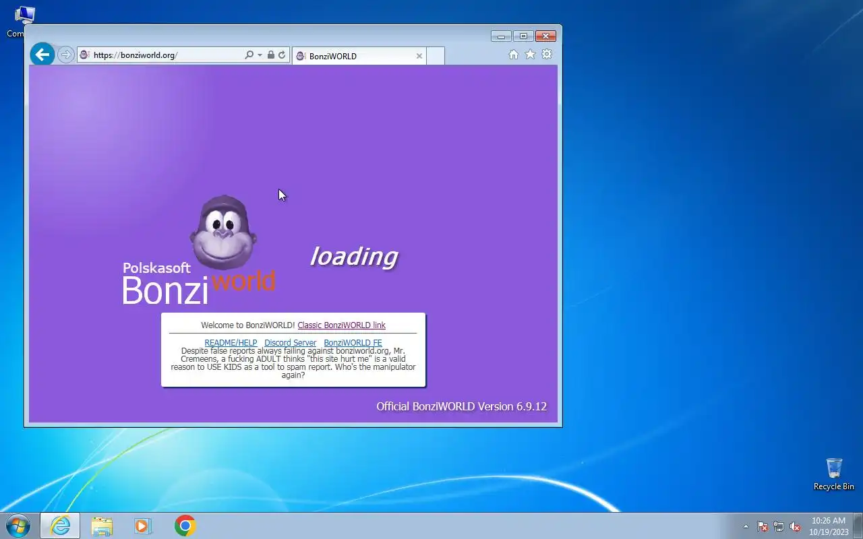This screenshot has height=539, width=863.
Task: Click the site favicon in address bar
Action: pyautogui.click(x=85, y=55)
